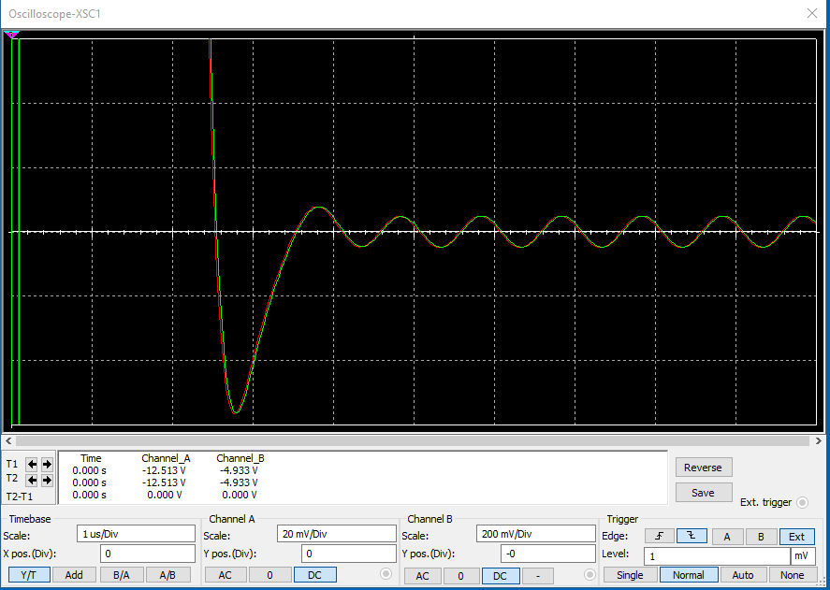The height and width of the screenshot is (590, 830).
Task: Set trigger mode to Single
Action: tap(630, 575)
